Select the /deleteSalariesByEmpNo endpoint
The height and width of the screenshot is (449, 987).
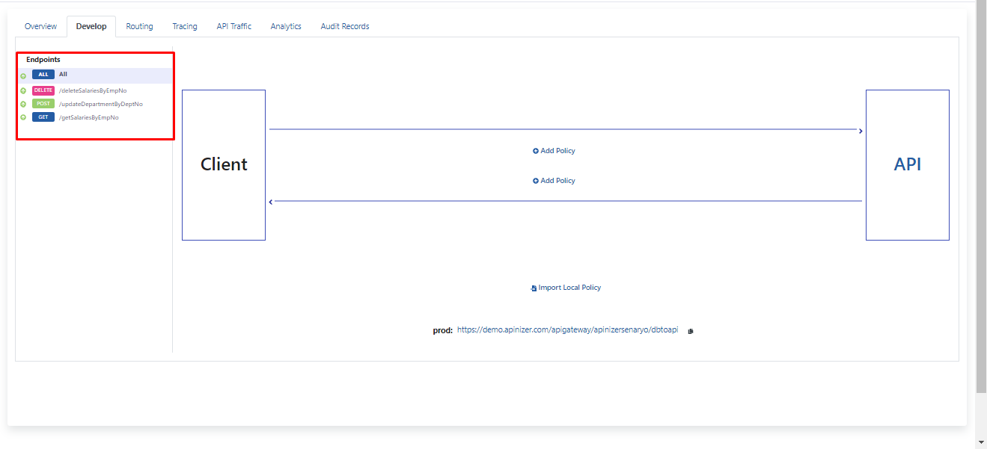point(93,90)
